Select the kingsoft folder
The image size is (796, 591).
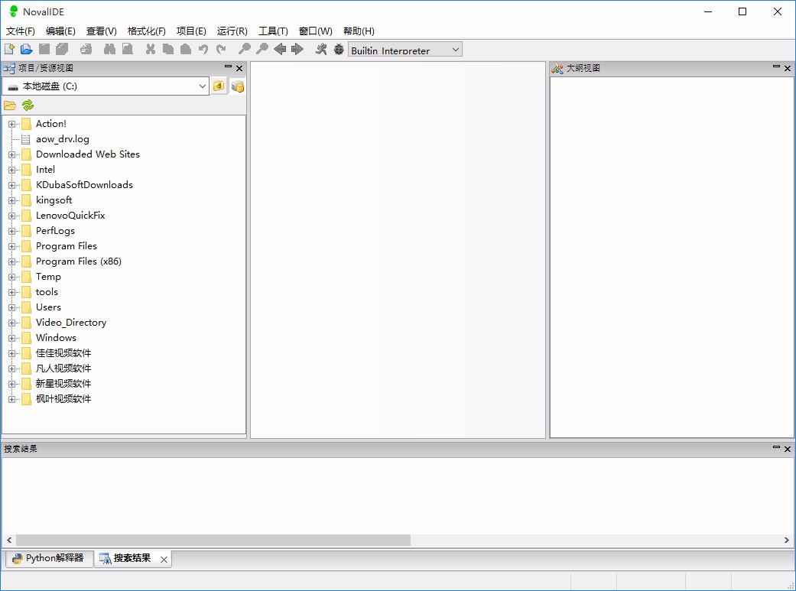pos(54,200)
